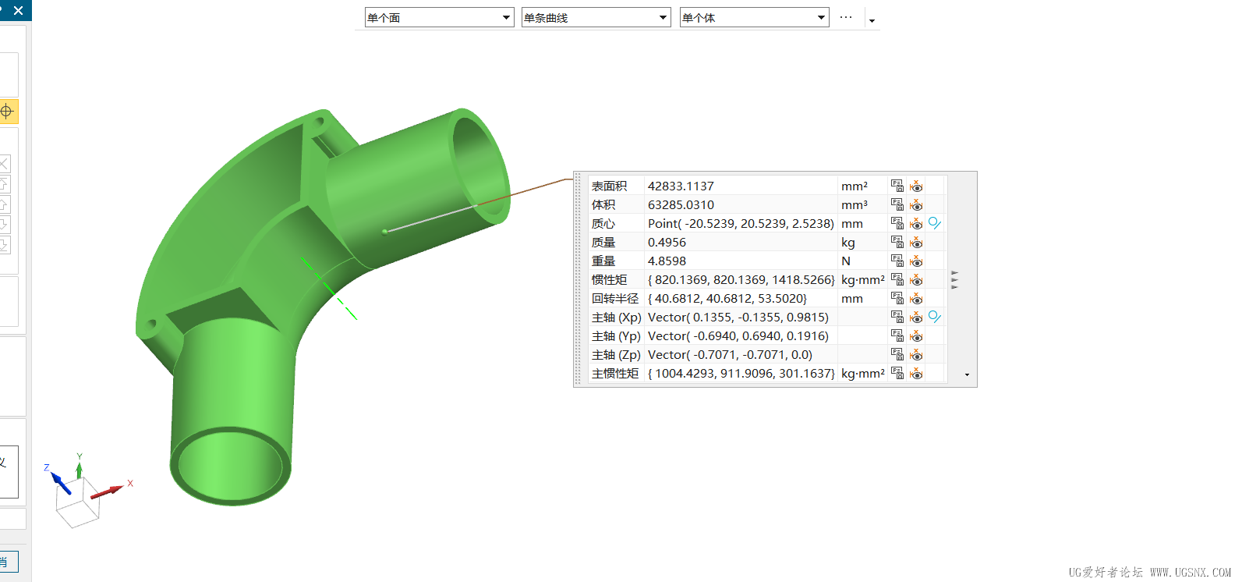Click the inertia value starting with 820.1369
Viewport: 1235px width, 582px height.
(741, 279)
